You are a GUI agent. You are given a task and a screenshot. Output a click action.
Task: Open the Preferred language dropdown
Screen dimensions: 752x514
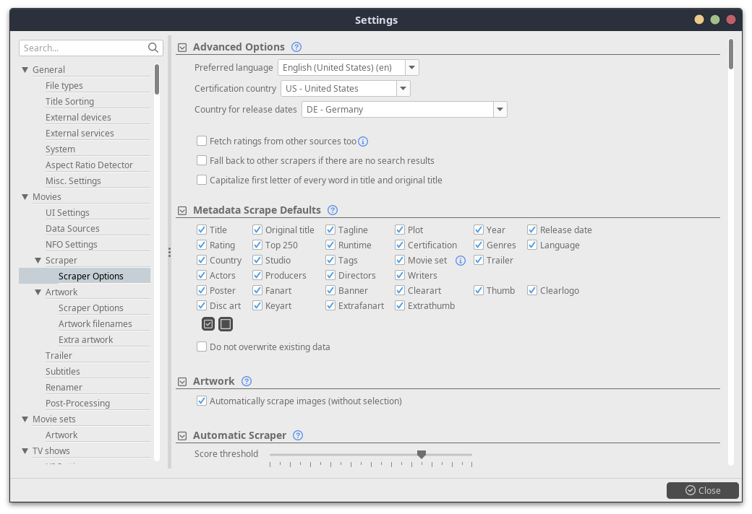click(411, 68)
